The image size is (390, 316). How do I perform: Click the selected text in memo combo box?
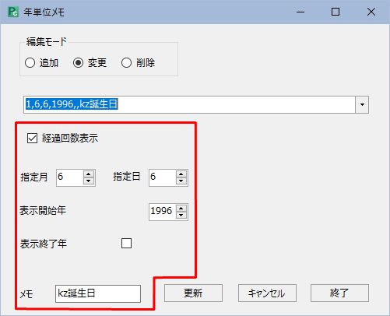(x=72, y=104)
